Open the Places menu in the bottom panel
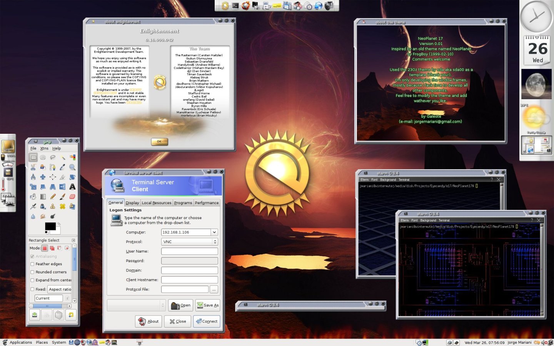Viewport: 554px width, 346px height. (42, 342)
